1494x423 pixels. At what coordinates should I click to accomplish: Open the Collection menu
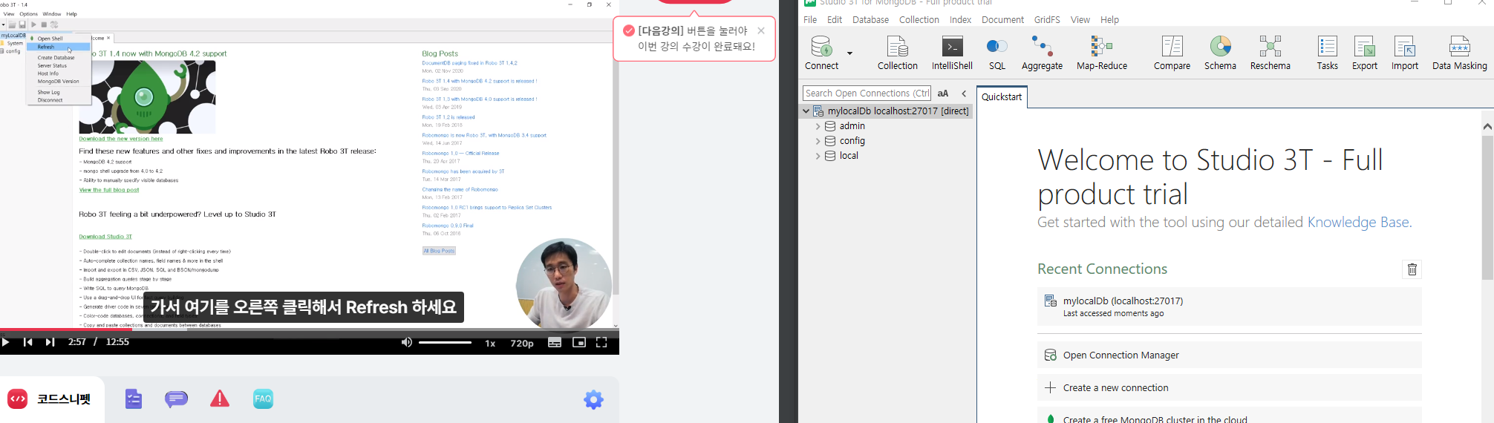pos(919,20)
